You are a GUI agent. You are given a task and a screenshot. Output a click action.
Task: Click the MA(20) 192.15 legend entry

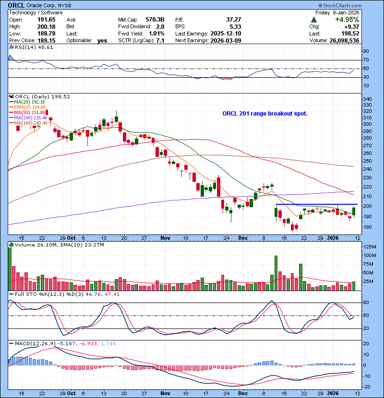pyautogui.click(x=28, y=102)
